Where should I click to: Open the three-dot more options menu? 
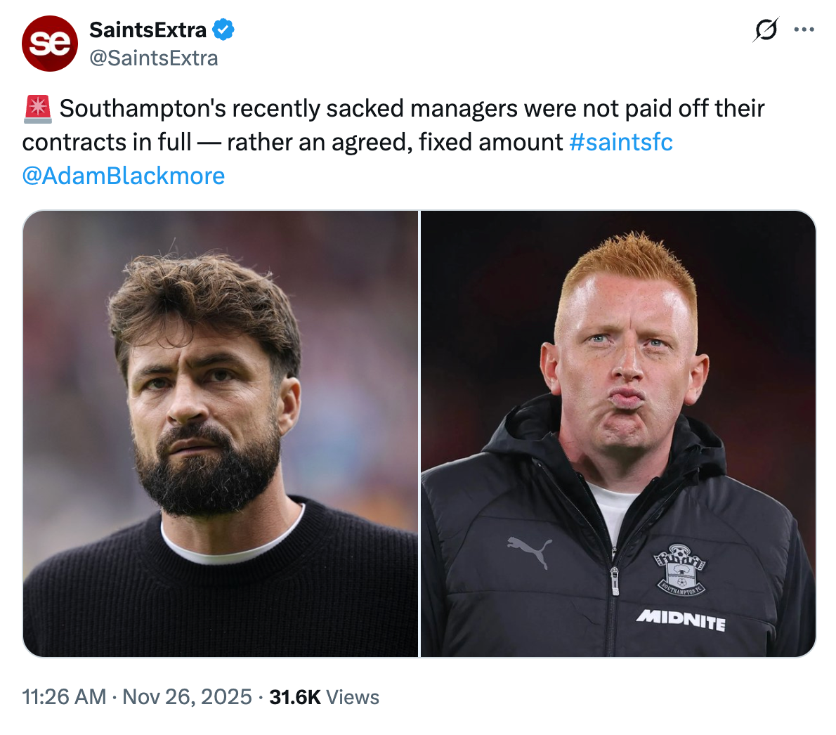(x=804, y=30)
